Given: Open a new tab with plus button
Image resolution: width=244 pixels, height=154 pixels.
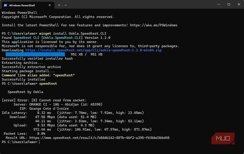Looking at the screenshot, I should click(x=59, y=5).
